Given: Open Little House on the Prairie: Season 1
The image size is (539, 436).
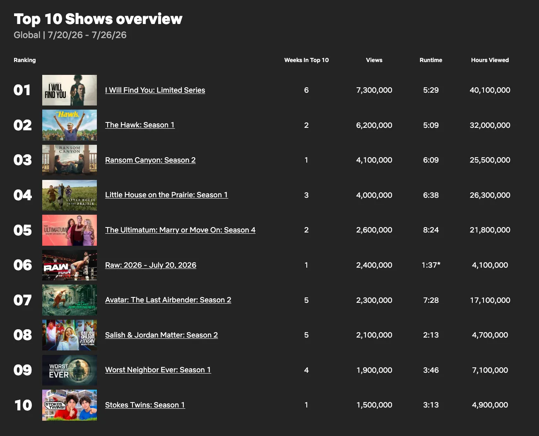Looking at the screenshot, I should tap(166, 195).
